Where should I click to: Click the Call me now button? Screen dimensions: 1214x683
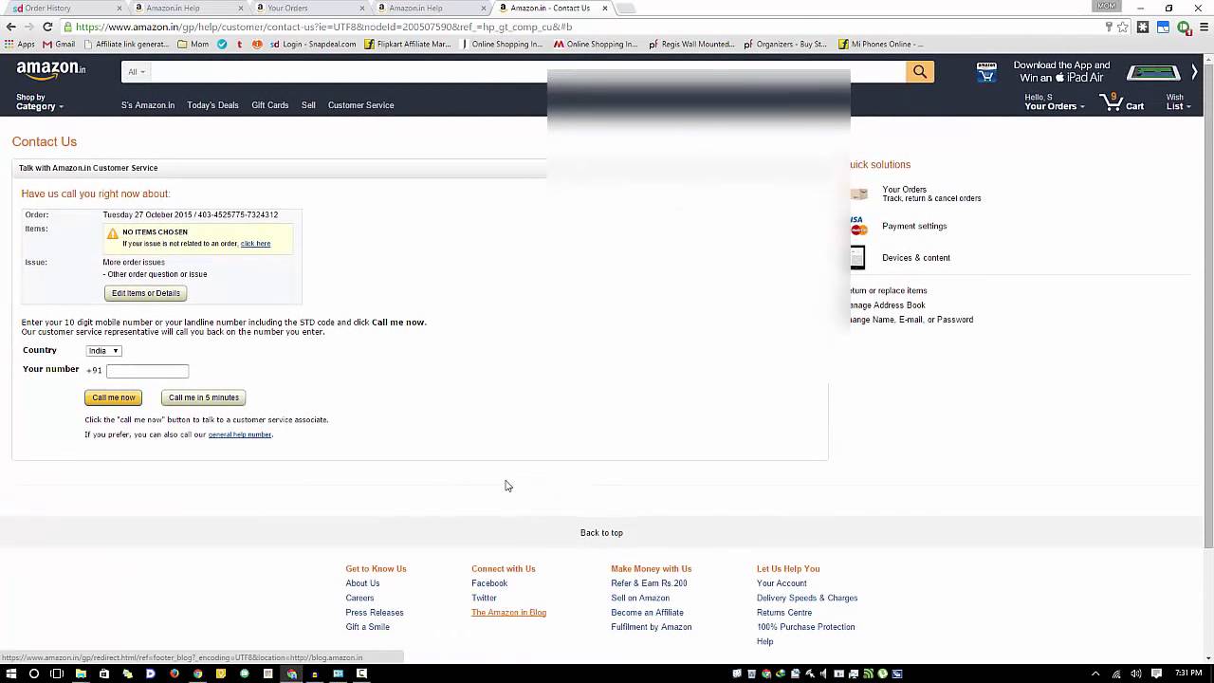(x=114, y=397)
